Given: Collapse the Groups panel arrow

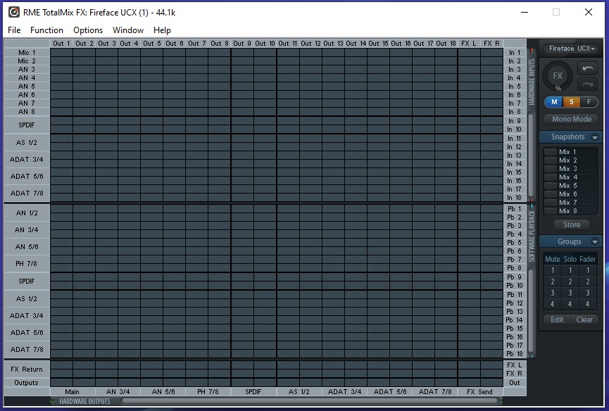Looking at the screenshot, I should (x=595, y=242).
